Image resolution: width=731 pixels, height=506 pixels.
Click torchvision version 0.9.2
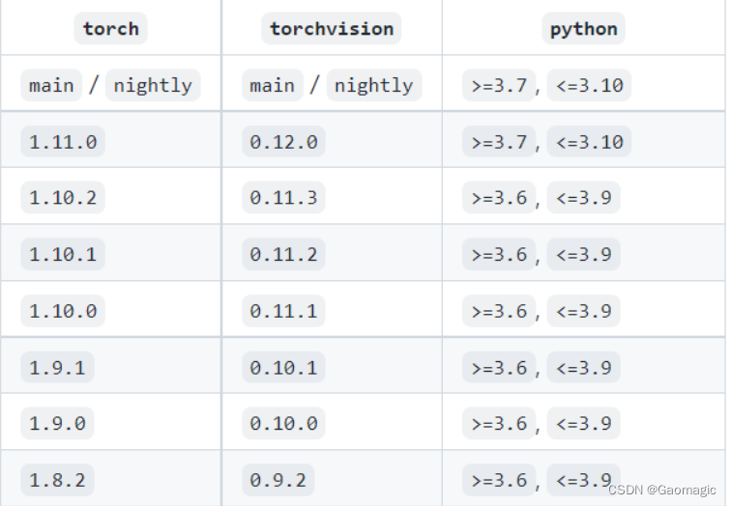click(x=278, y=480)
